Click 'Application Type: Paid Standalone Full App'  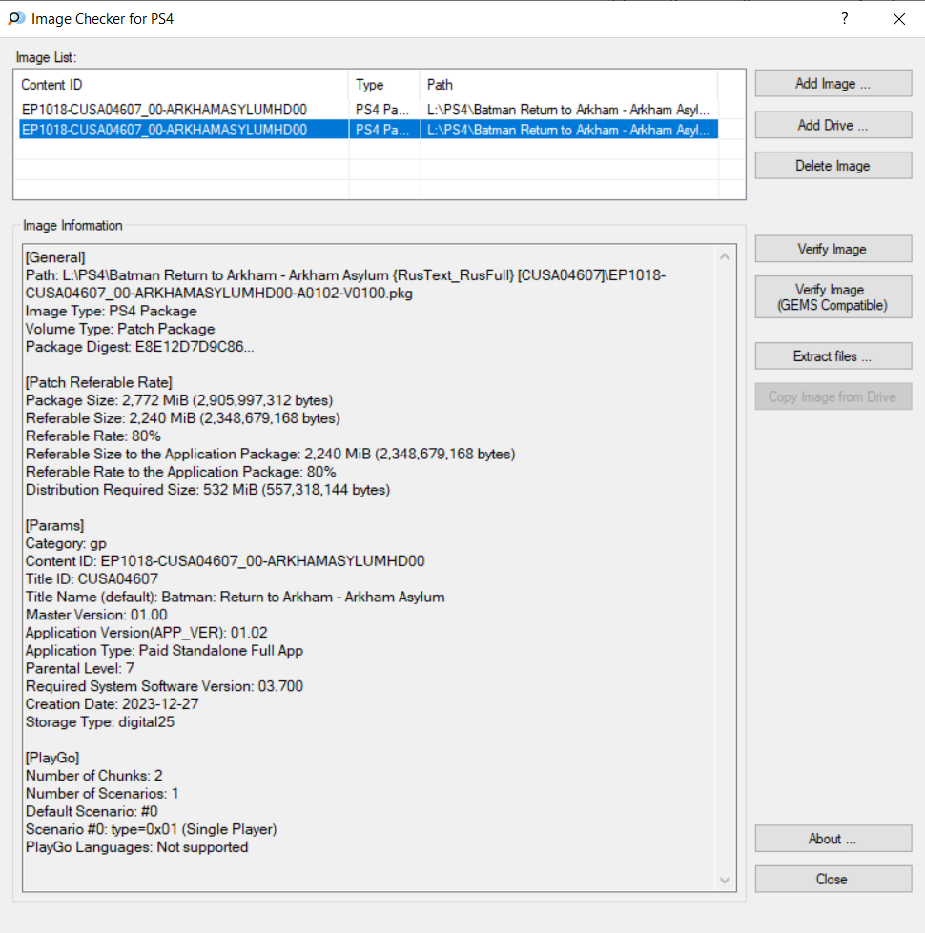tap(164, 650)
